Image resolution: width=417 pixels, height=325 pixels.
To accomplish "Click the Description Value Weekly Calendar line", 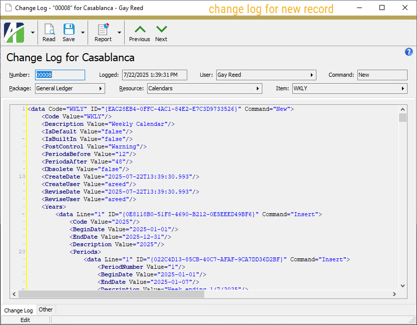I will (108, 124).
